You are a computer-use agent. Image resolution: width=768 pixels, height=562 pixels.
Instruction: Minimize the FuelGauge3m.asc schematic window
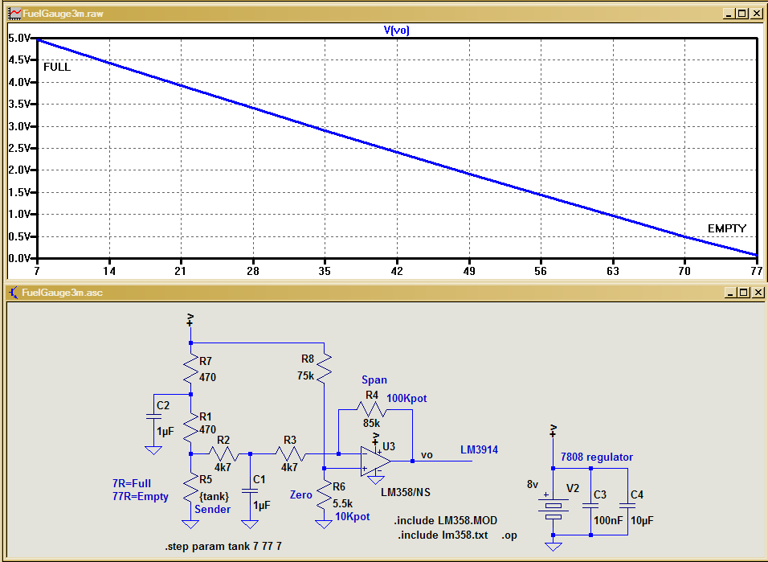coord(730,293)
